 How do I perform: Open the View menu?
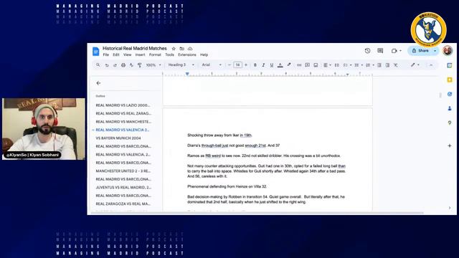coord(128,54)
